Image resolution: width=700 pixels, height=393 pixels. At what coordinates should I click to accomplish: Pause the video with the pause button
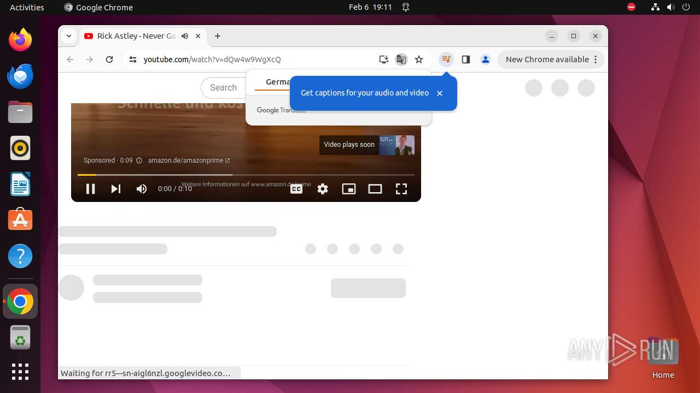(91, 189)
